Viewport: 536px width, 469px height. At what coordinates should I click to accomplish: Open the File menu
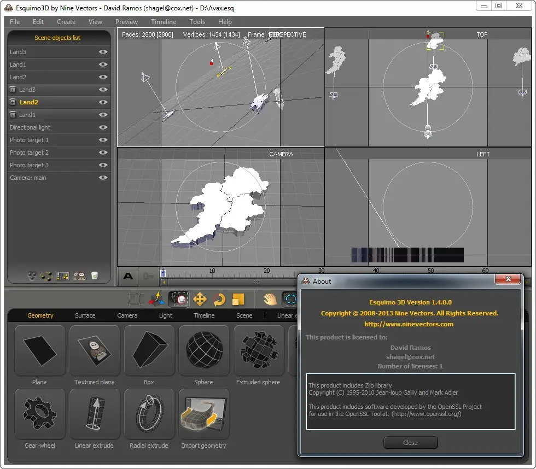point(15,21)
